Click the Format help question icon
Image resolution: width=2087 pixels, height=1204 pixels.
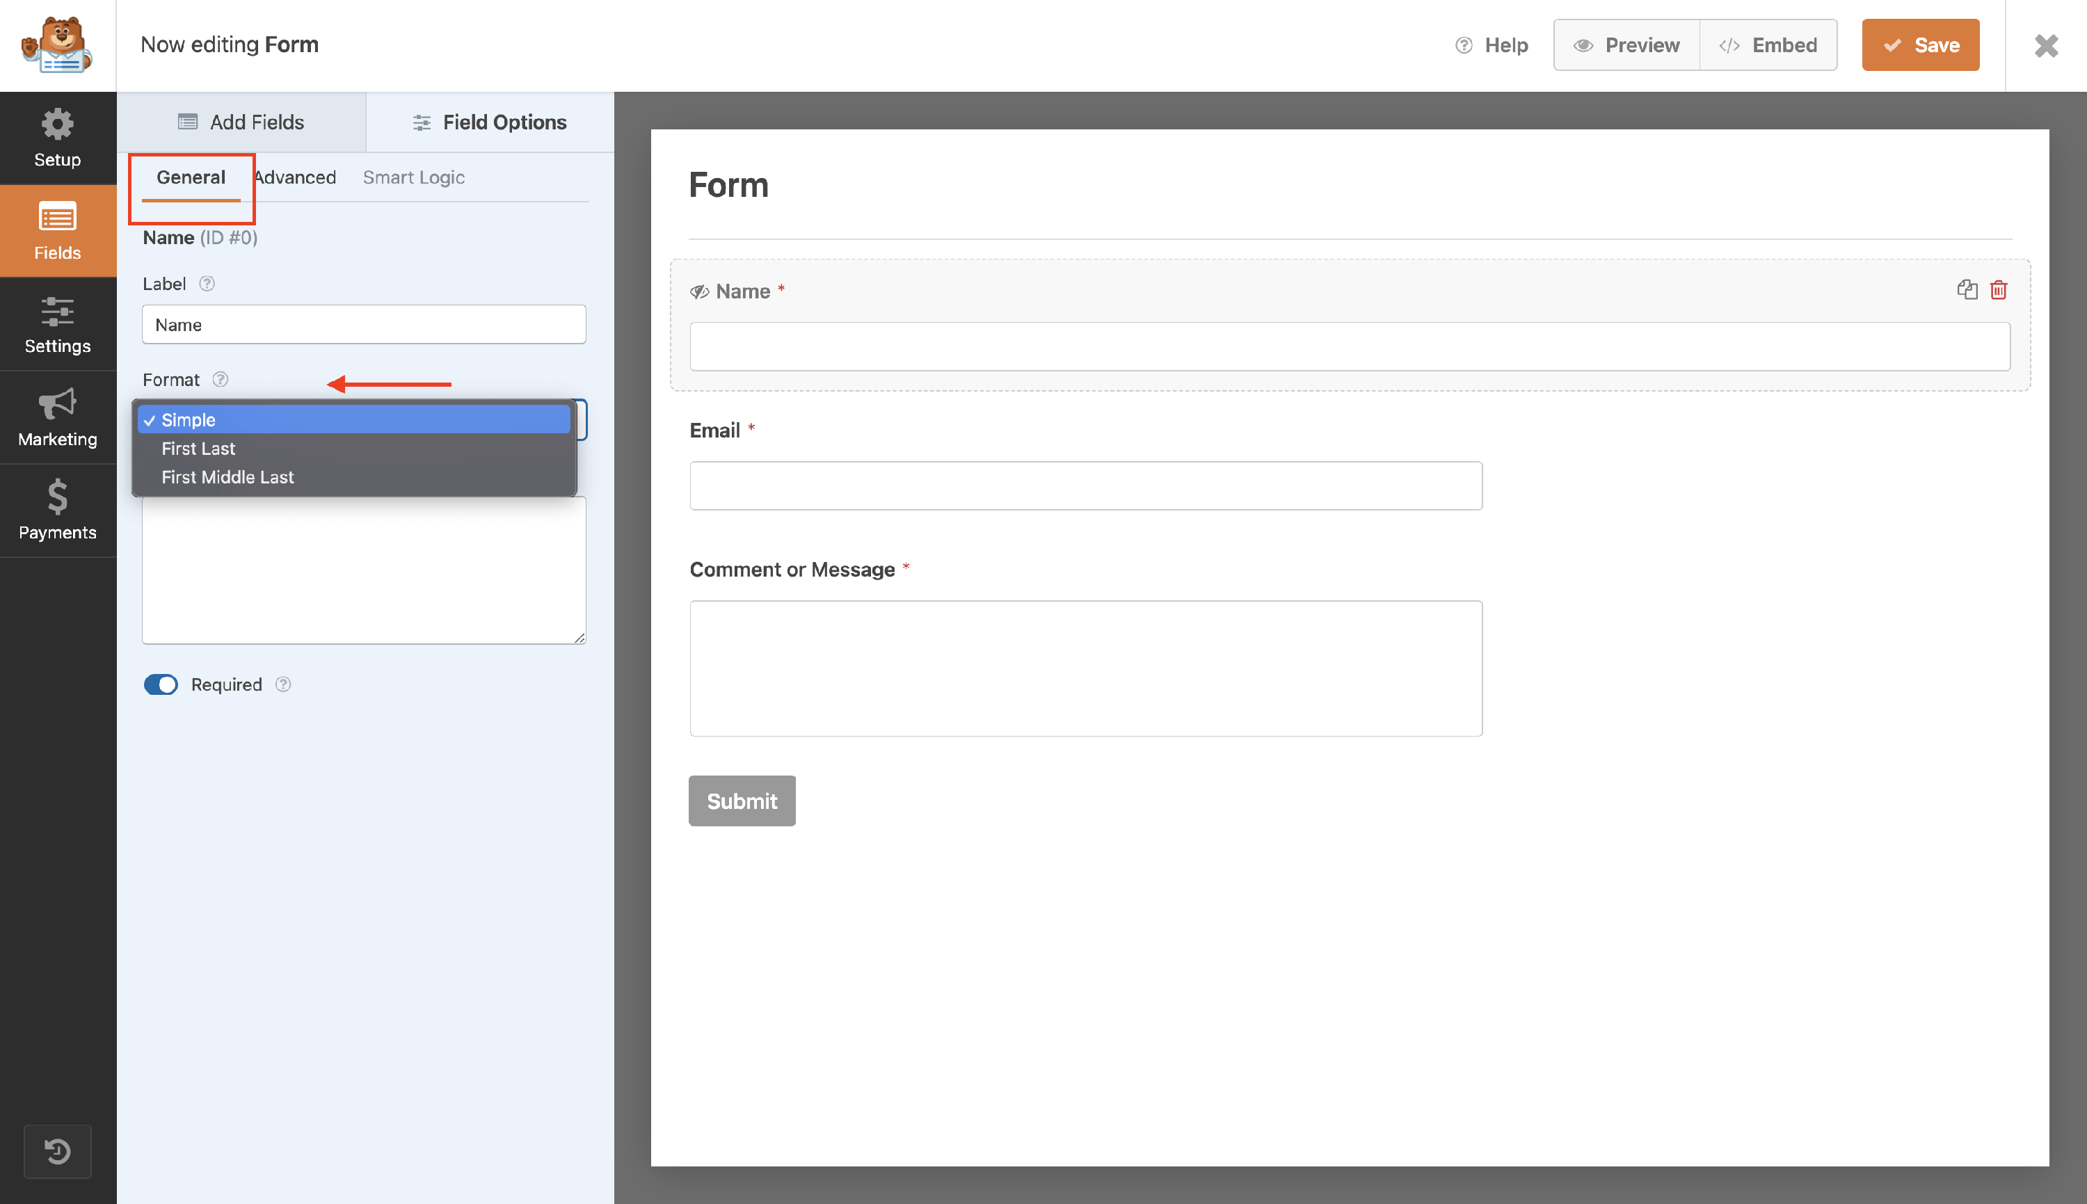click(220, 380)
